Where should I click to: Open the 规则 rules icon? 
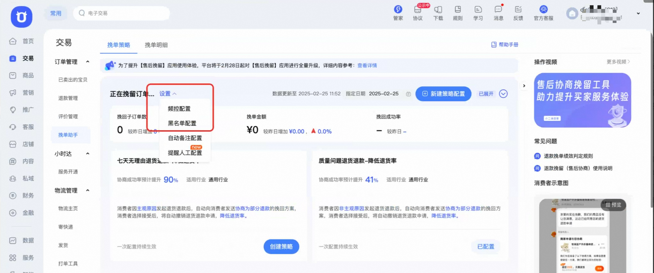(458, 13)
